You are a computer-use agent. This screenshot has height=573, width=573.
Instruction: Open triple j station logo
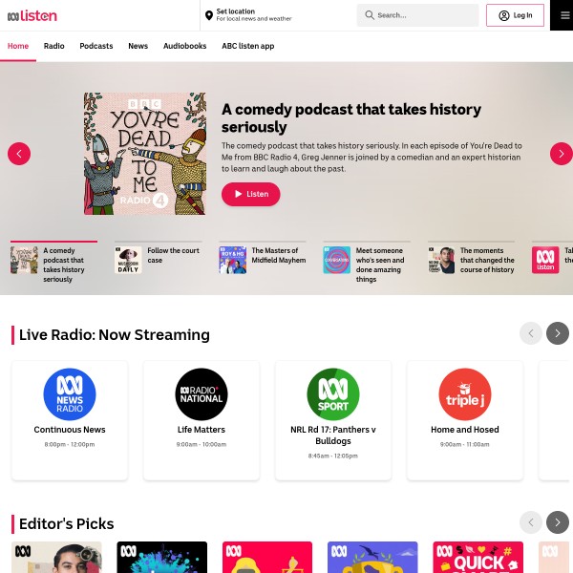coord(465,394)
